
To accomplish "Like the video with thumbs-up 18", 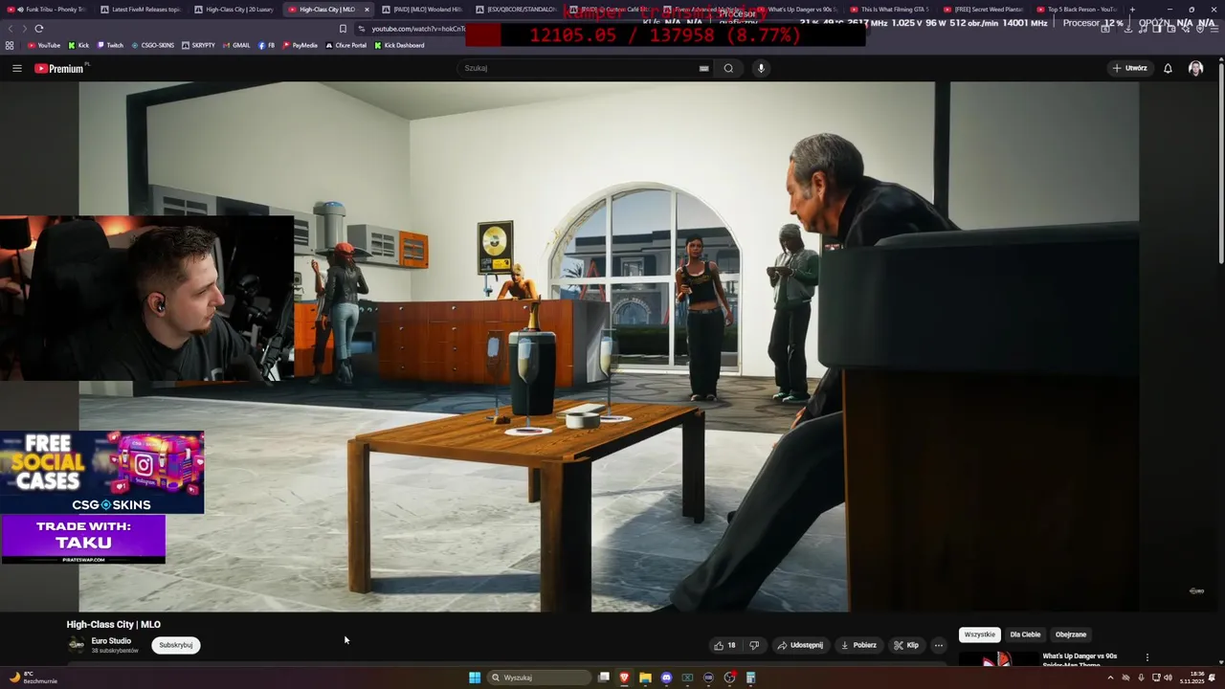I will pos(724,645).
